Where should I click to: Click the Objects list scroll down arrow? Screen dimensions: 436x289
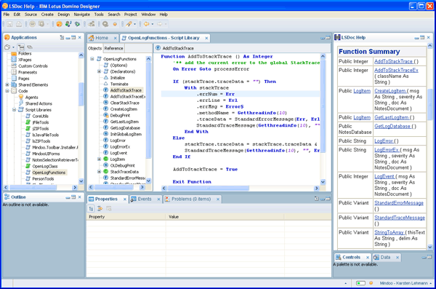[148, 181]
